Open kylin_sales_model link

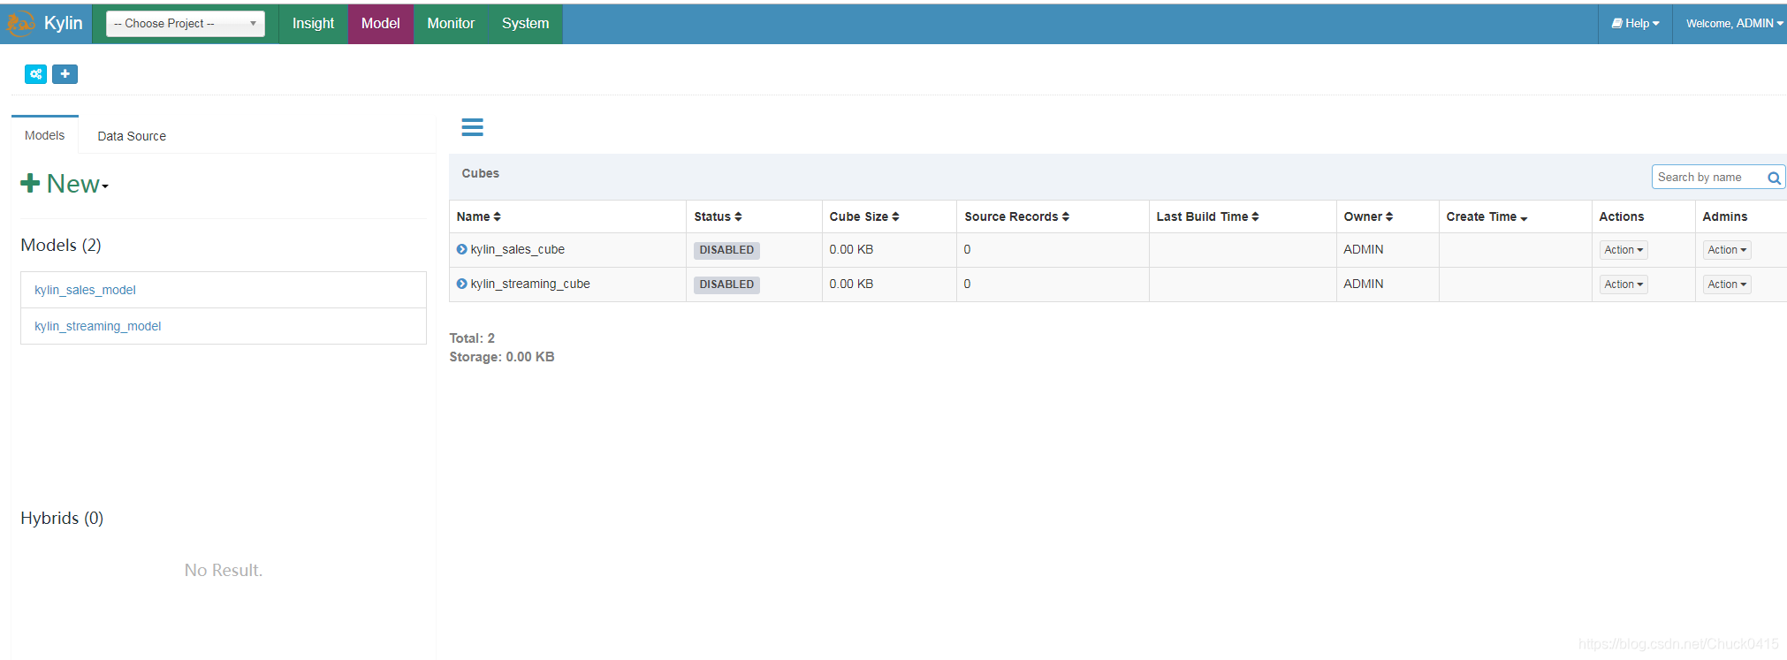(x=85, y=290)
